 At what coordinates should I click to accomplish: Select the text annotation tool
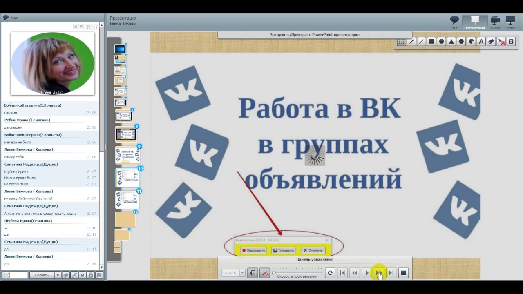click(481, 42)
